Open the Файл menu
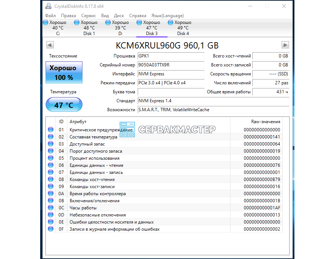The image size is (335, 259). [50, 16]
